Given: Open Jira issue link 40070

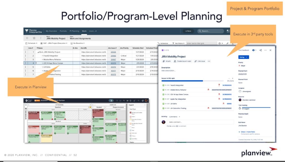Looking at the screenshot, I should pos(113,63).
